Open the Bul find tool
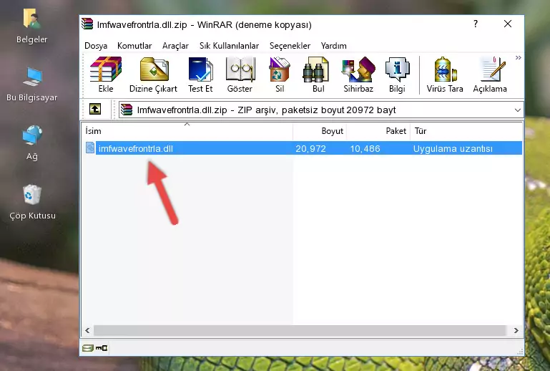Image resolution: width=550 pixels, height=371 pixels. coord(318,74)
